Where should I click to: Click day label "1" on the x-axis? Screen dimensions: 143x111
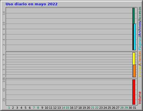(x=9, y=108)
